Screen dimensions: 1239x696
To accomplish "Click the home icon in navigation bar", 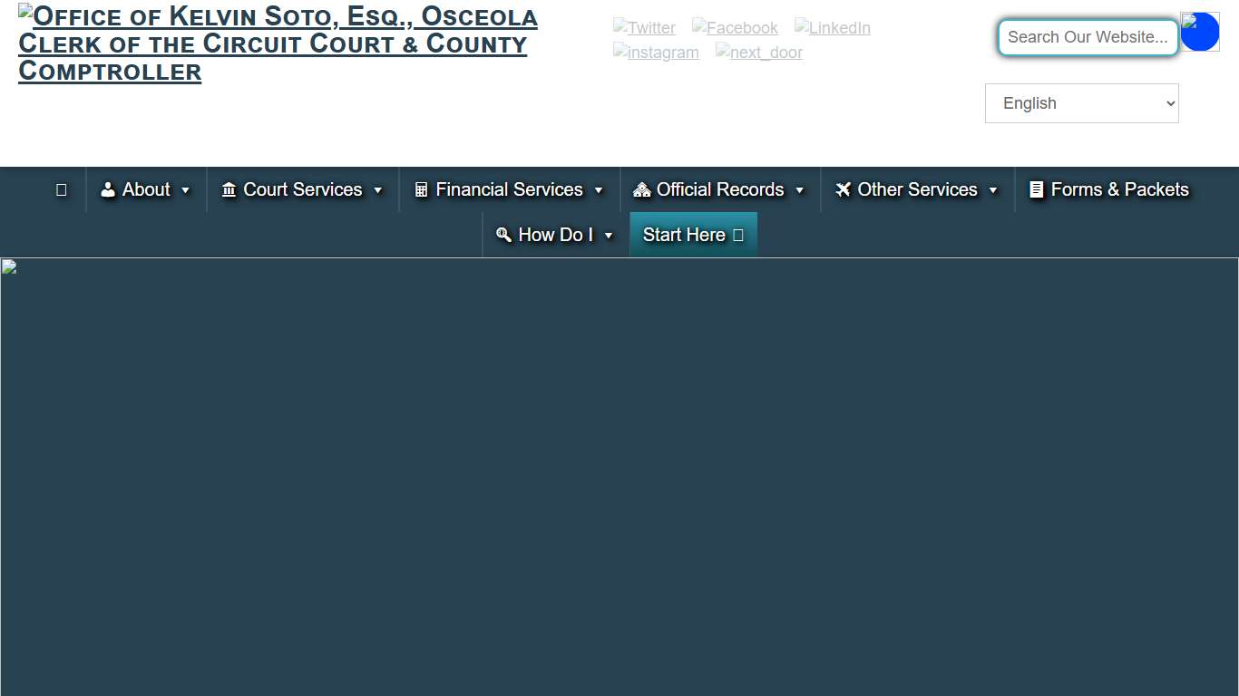I will (x=62, y=189).
